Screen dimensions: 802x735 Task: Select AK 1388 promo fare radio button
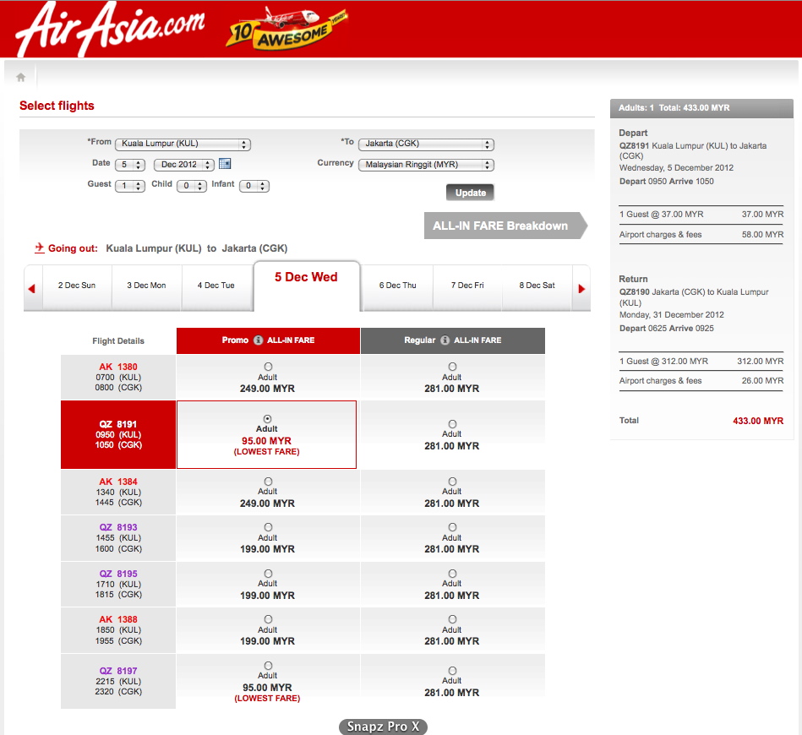[268, 619]
